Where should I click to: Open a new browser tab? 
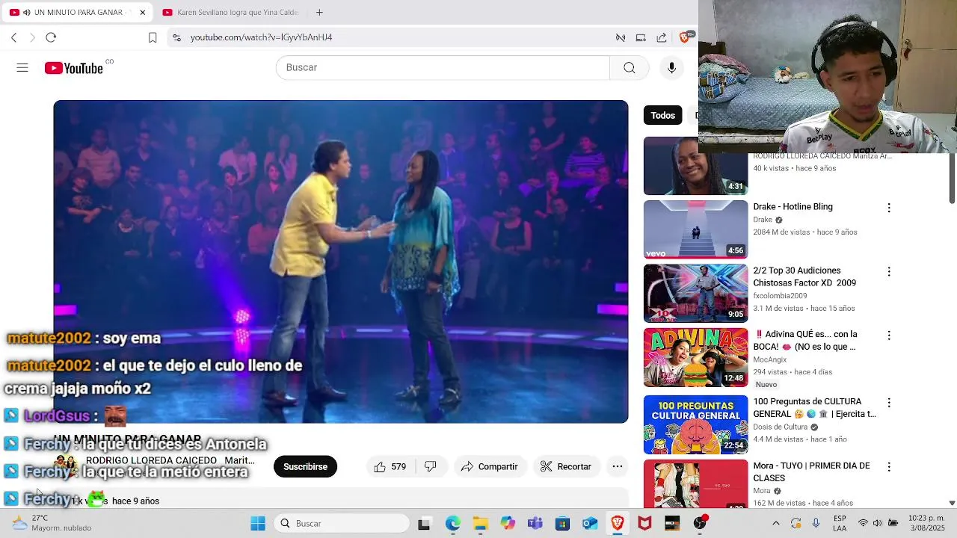coord(319,13)
